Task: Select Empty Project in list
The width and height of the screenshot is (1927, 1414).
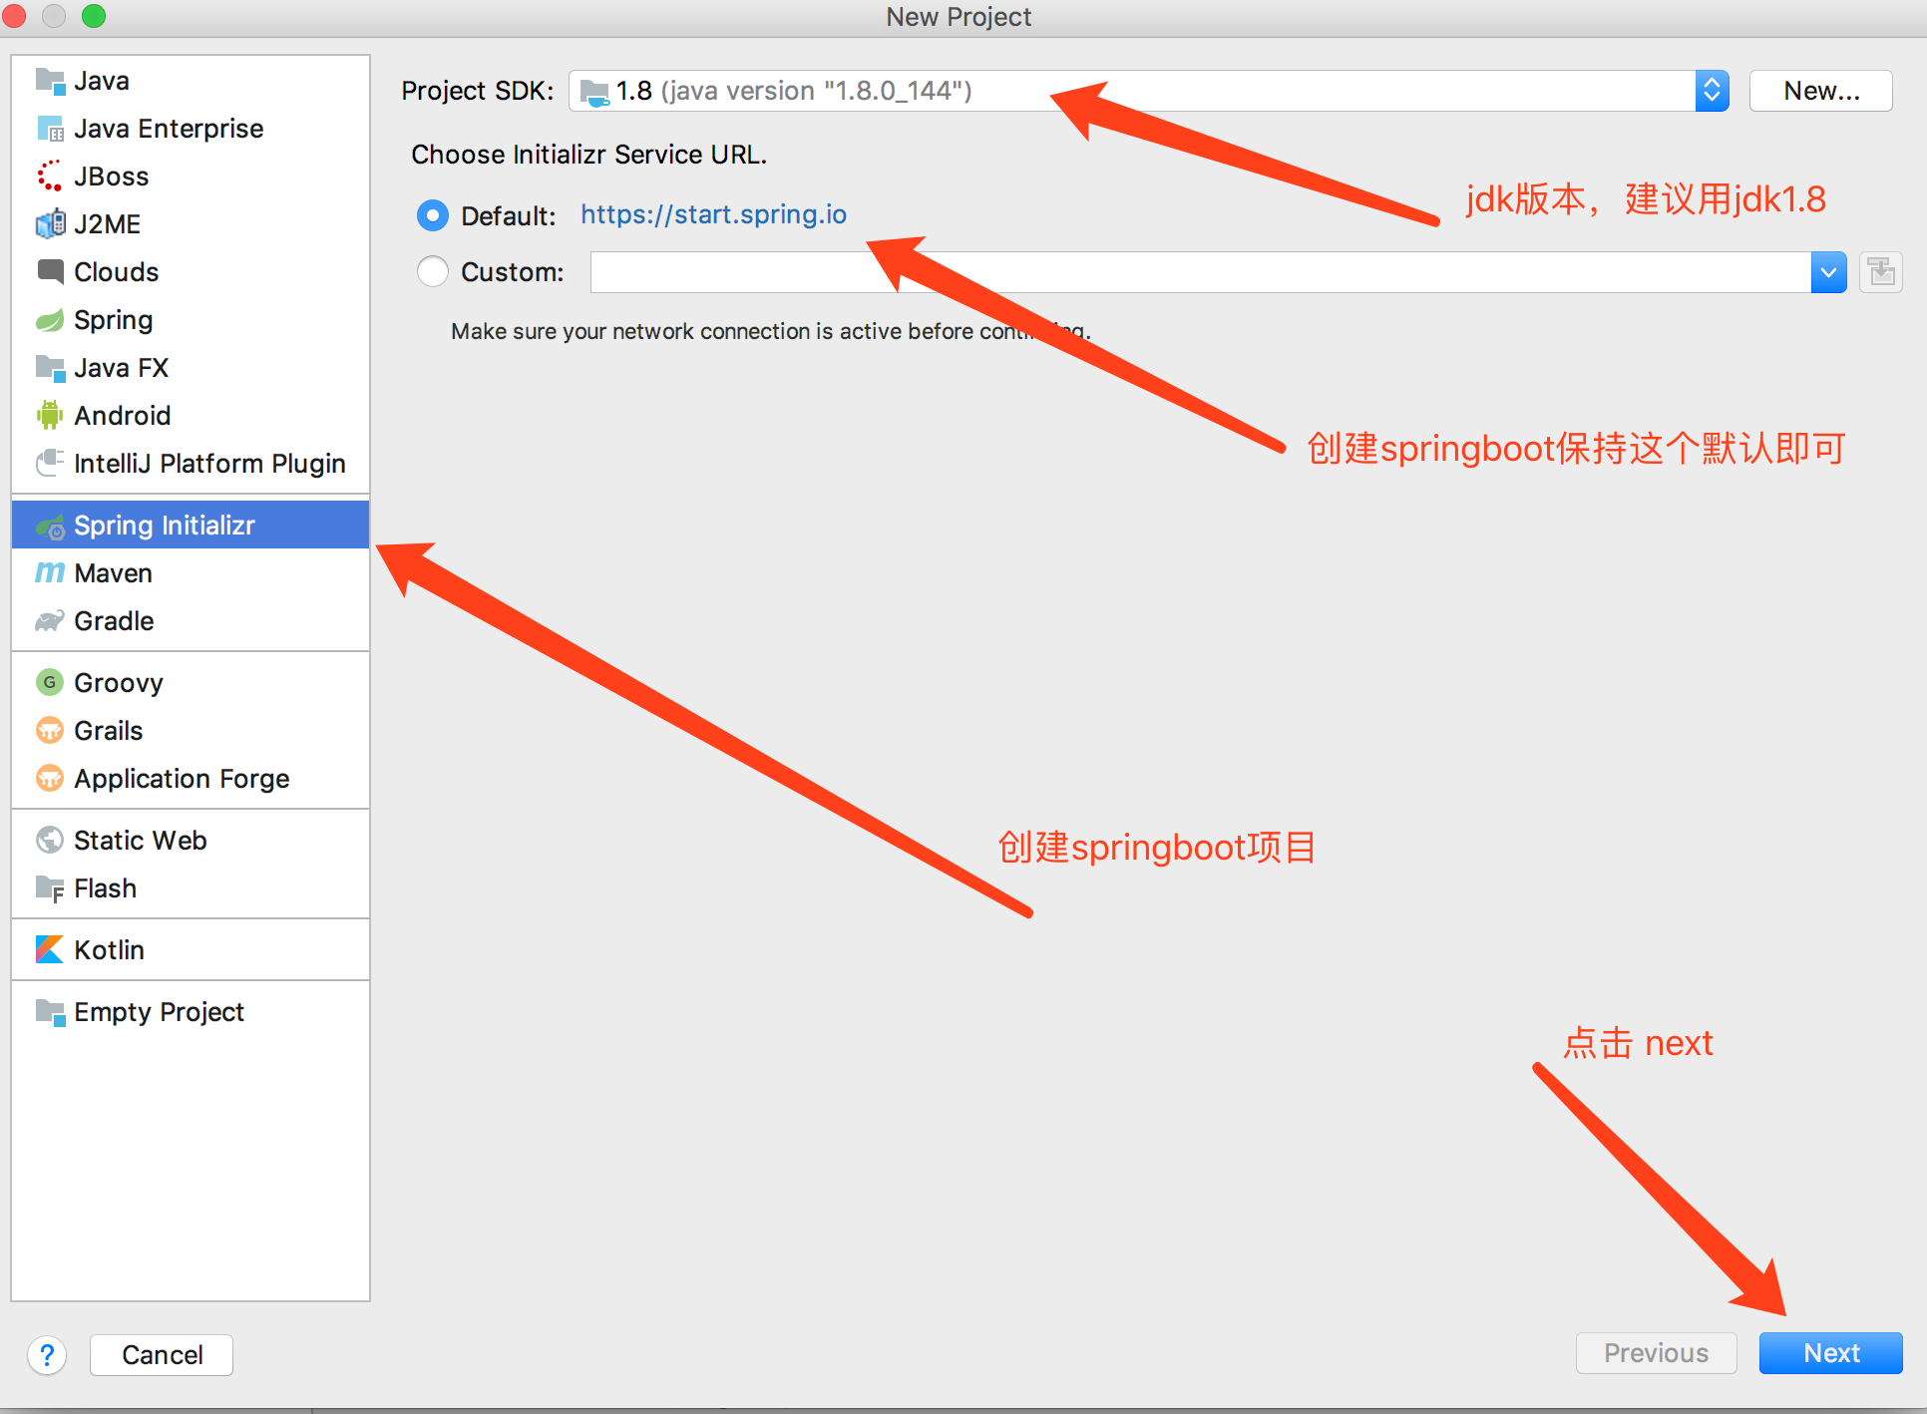Action: tap(159, 1012)
